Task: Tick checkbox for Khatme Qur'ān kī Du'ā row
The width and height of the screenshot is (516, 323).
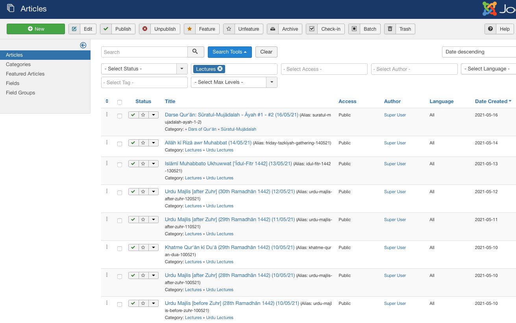Action: (x=120, y=249)
